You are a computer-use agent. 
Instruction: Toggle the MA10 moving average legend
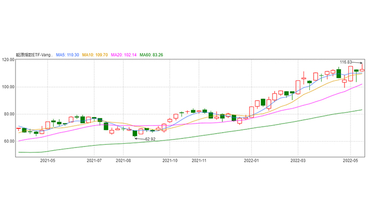(96, 55)
